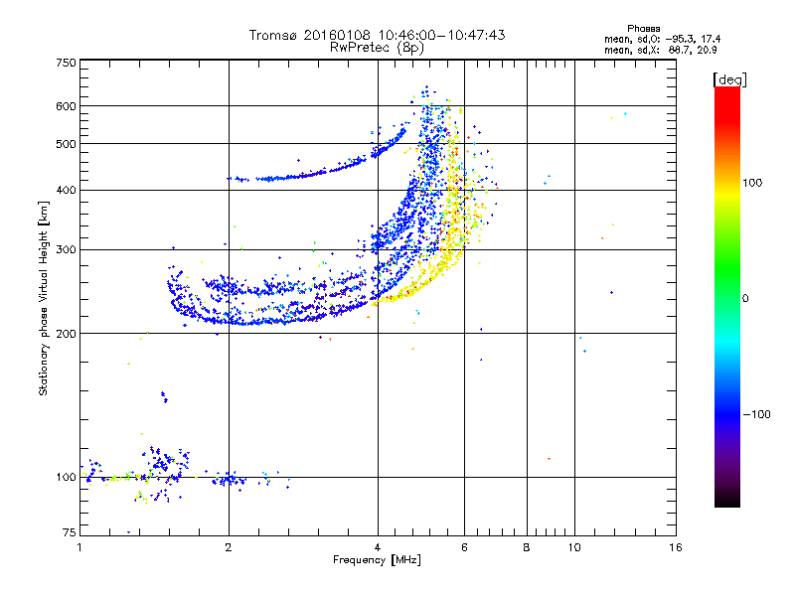
Task: Click the upper blue echo trace near 420 km
Action: pos(304,175)
